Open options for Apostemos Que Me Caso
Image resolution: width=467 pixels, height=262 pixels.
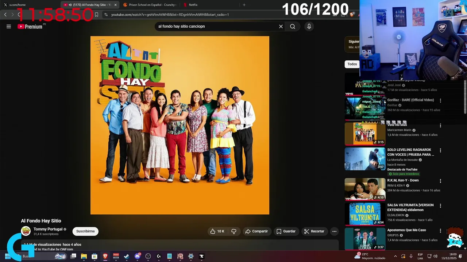pos(440,230)
